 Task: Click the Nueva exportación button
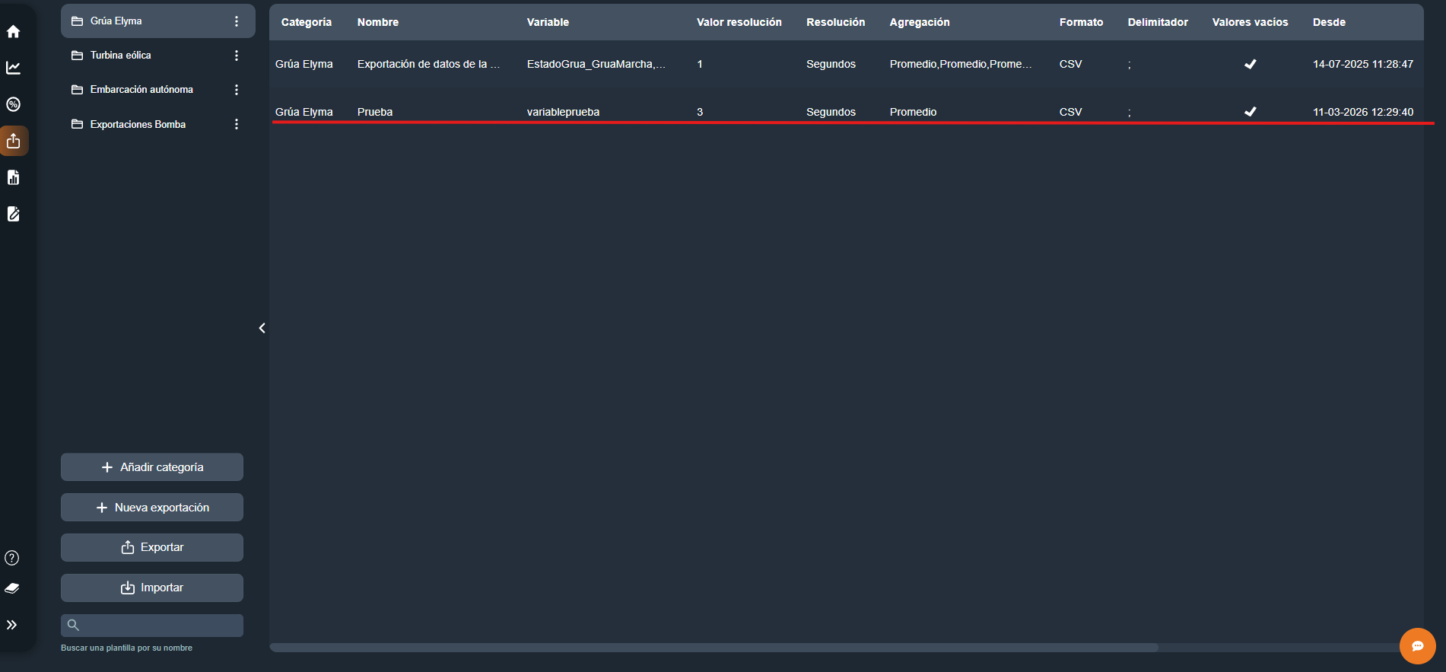pyautogui.click(x=152, y=508)
